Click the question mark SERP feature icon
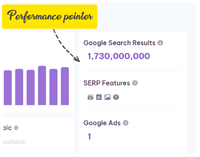Image resolution: width=200 pixels, height=157 pixels. 116,97
